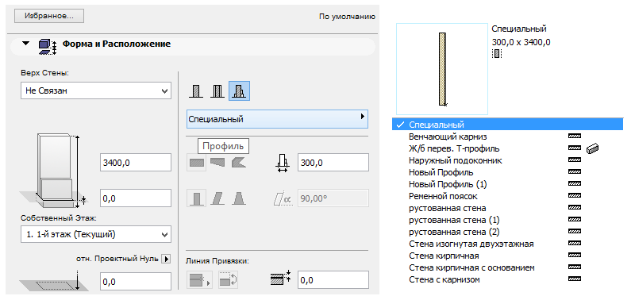The width and height of the screenshot is (635, 300).
Task: Select the slanted wall complexity icon
Action: coord(217,198)
